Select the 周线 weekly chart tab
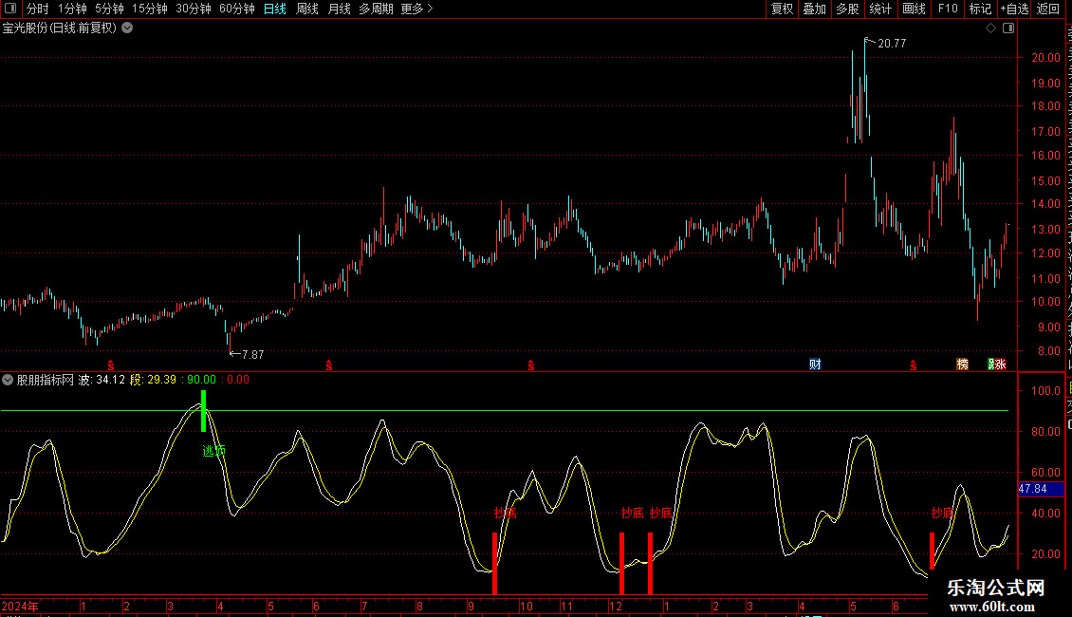The image size is (1072, 617). [307, 9]
